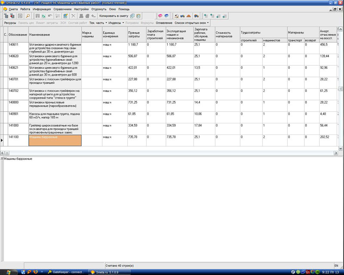Screen dimensions: 344x275
Task: Click the undo arrow icon in toolbar
Action: 51,16
